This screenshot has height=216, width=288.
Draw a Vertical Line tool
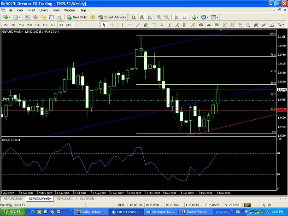[122, 25]
